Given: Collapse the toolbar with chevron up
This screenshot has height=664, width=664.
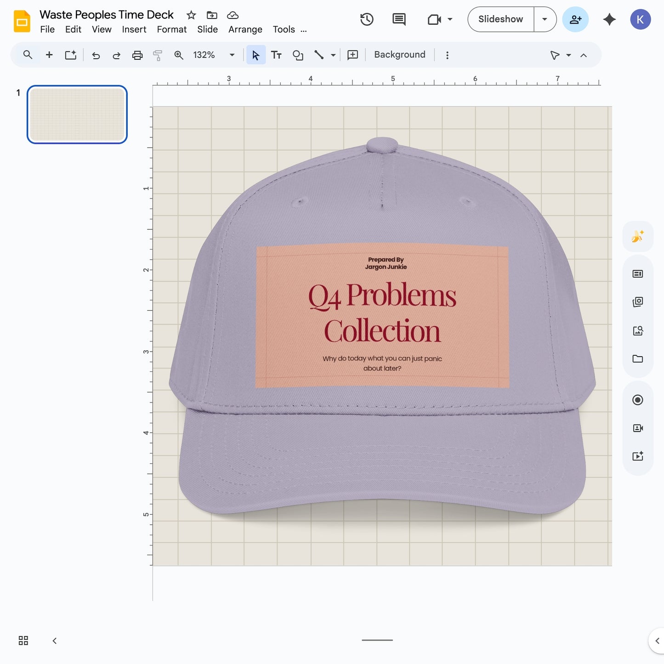Looking at the screenshot, I should point(584,56).
